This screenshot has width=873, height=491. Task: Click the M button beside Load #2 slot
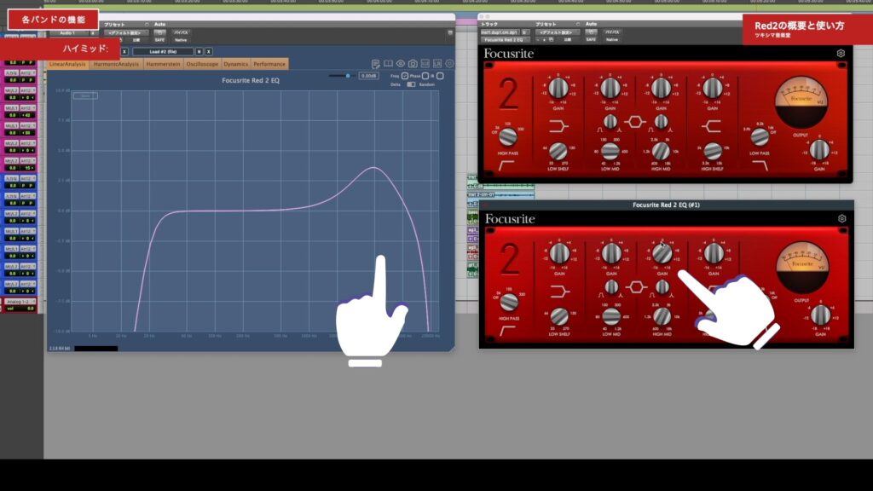click(x=199, y=52)
